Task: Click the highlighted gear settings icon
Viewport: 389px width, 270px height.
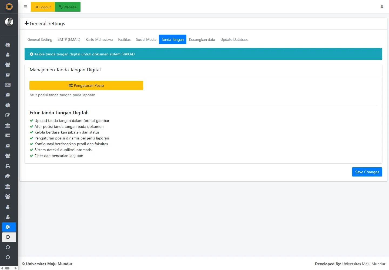Action: tap(8, 227)
